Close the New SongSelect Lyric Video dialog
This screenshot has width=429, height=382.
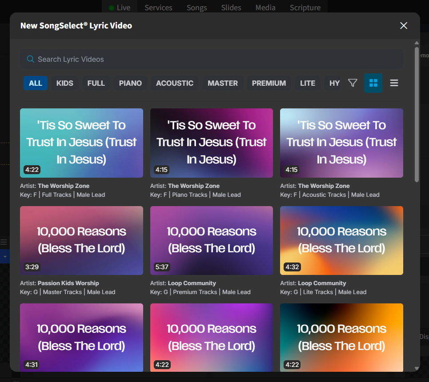pyautogui.click(x=404, y=26)
